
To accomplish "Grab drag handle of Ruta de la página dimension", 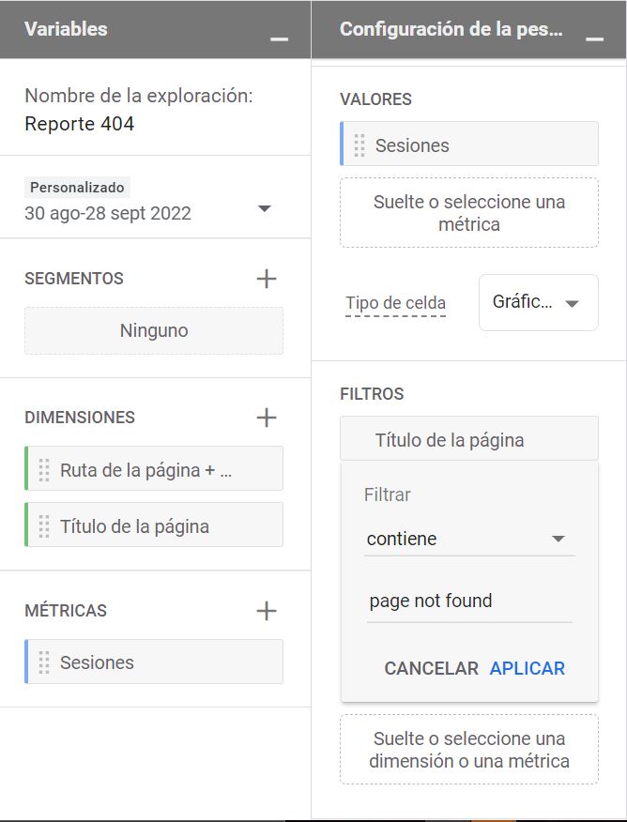I will point(44,469).
